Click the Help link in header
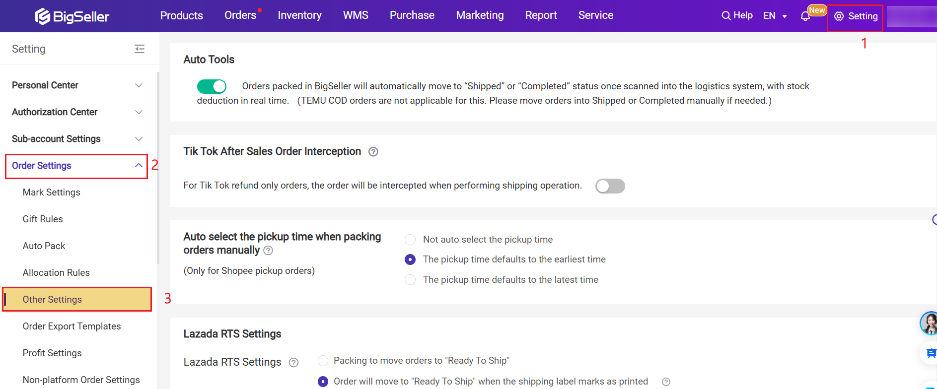The height and width of the screenshot is (389, 937). 743,15
